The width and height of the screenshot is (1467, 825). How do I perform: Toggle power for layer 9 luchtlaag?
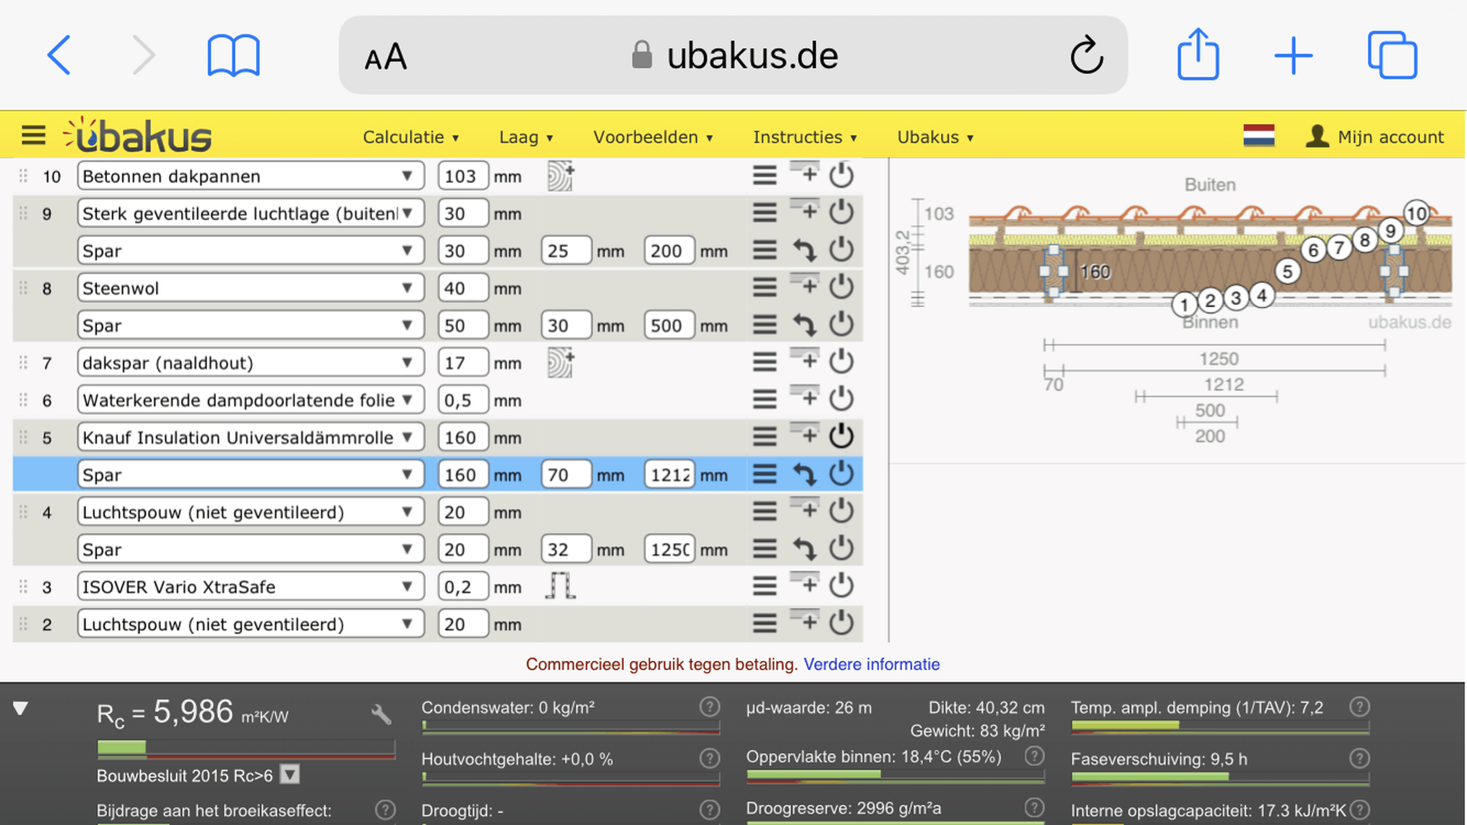(841, 212)
